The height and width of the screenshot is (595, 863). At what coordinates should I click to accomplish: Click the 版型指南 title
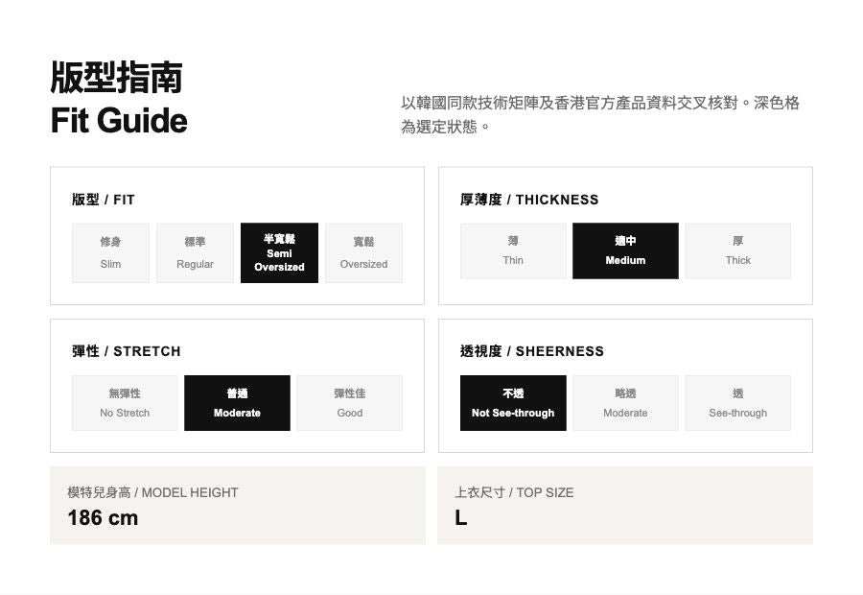pyautogui.click(x=116, y=77)
